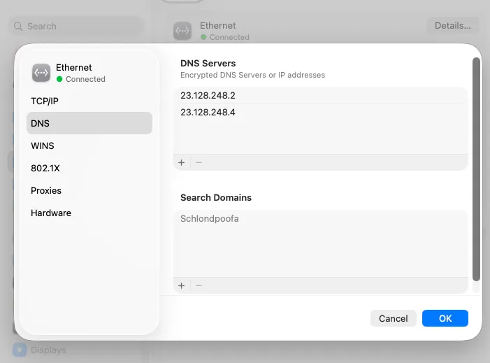Add a new DNS server with plus
This screenshot has height=363, width=490.
pyautogui.click(x=182, y=162)
